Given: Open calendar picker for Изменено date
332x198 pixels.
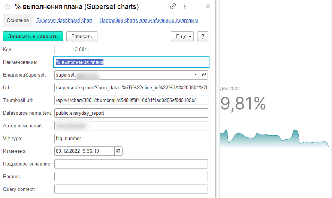Looking at the screenshot, I should [118, 151].
